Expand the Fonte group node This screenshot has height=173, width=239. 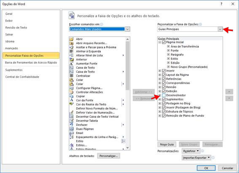pyautogui.click(x=168, y=51)
